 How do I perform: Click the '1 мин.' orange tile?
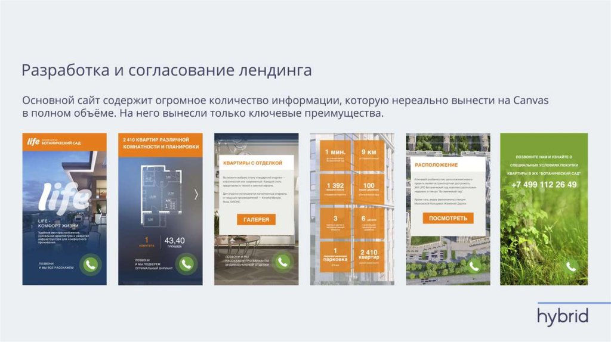tap(335, 155)
